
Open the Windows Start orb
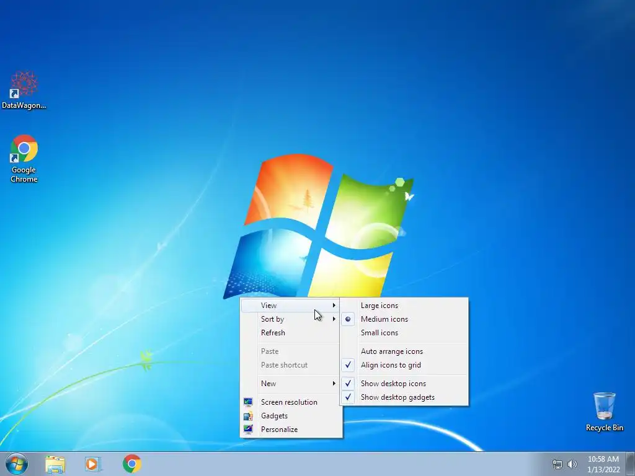click(17, 464)
